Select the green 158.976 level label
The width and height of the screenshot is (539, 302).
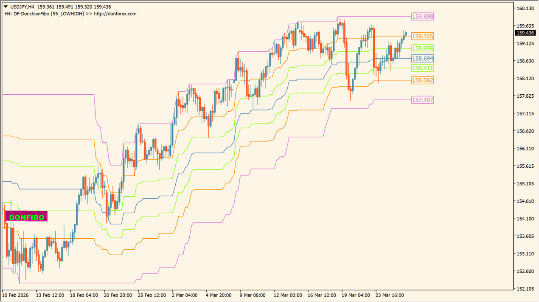[422, 48]
